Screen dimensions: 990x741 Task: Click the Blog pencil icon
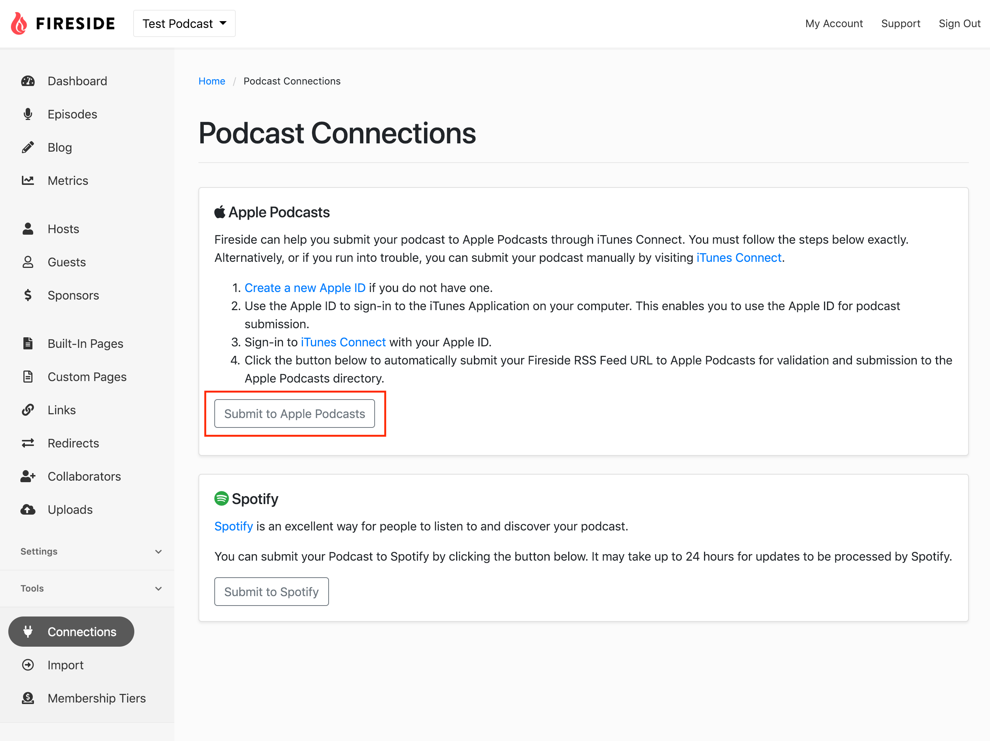coord(28,147)
